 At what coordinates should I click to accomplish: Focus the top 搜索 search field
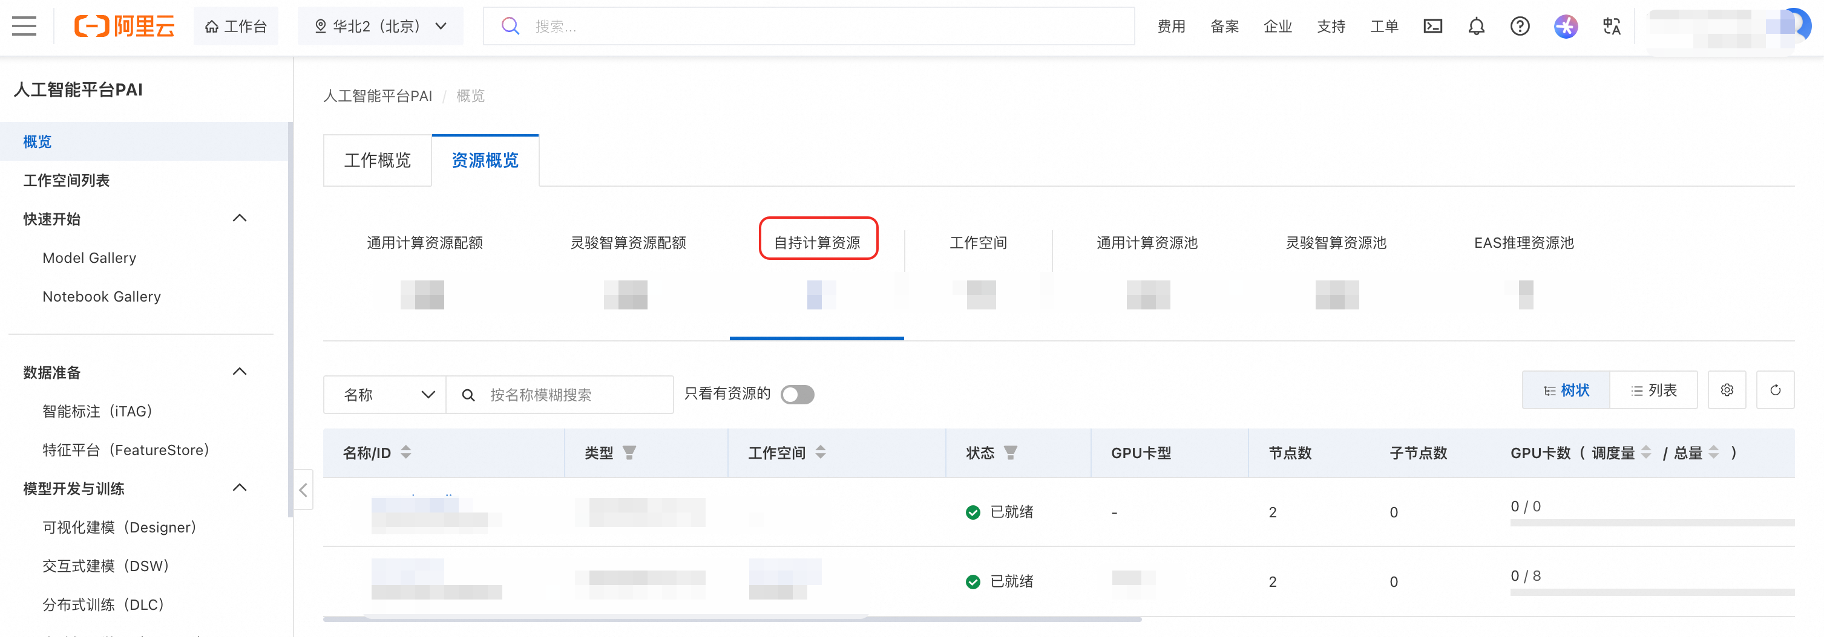pyautogui.click(x=809, y=26)
